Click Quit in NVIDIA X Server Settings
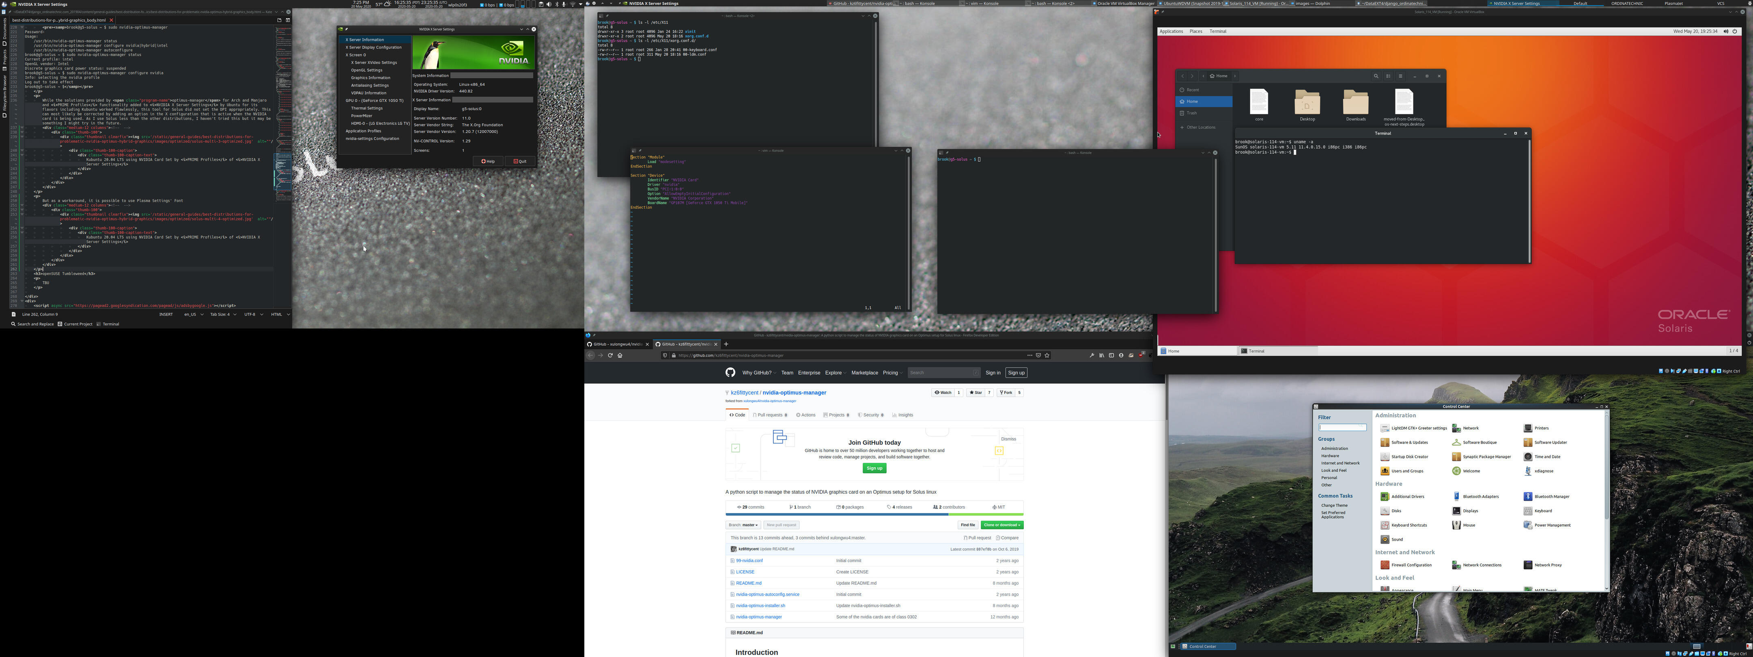This screenshot has width=1753, height=657. click(521, 161)
